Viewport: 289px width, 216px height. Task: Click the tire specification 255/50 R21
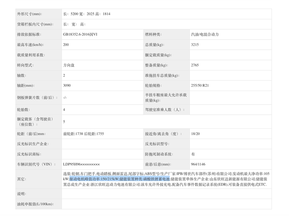click(x=200, y=85)
